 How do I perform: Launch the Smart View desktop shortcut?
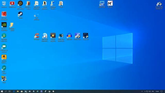coord(102,3)
